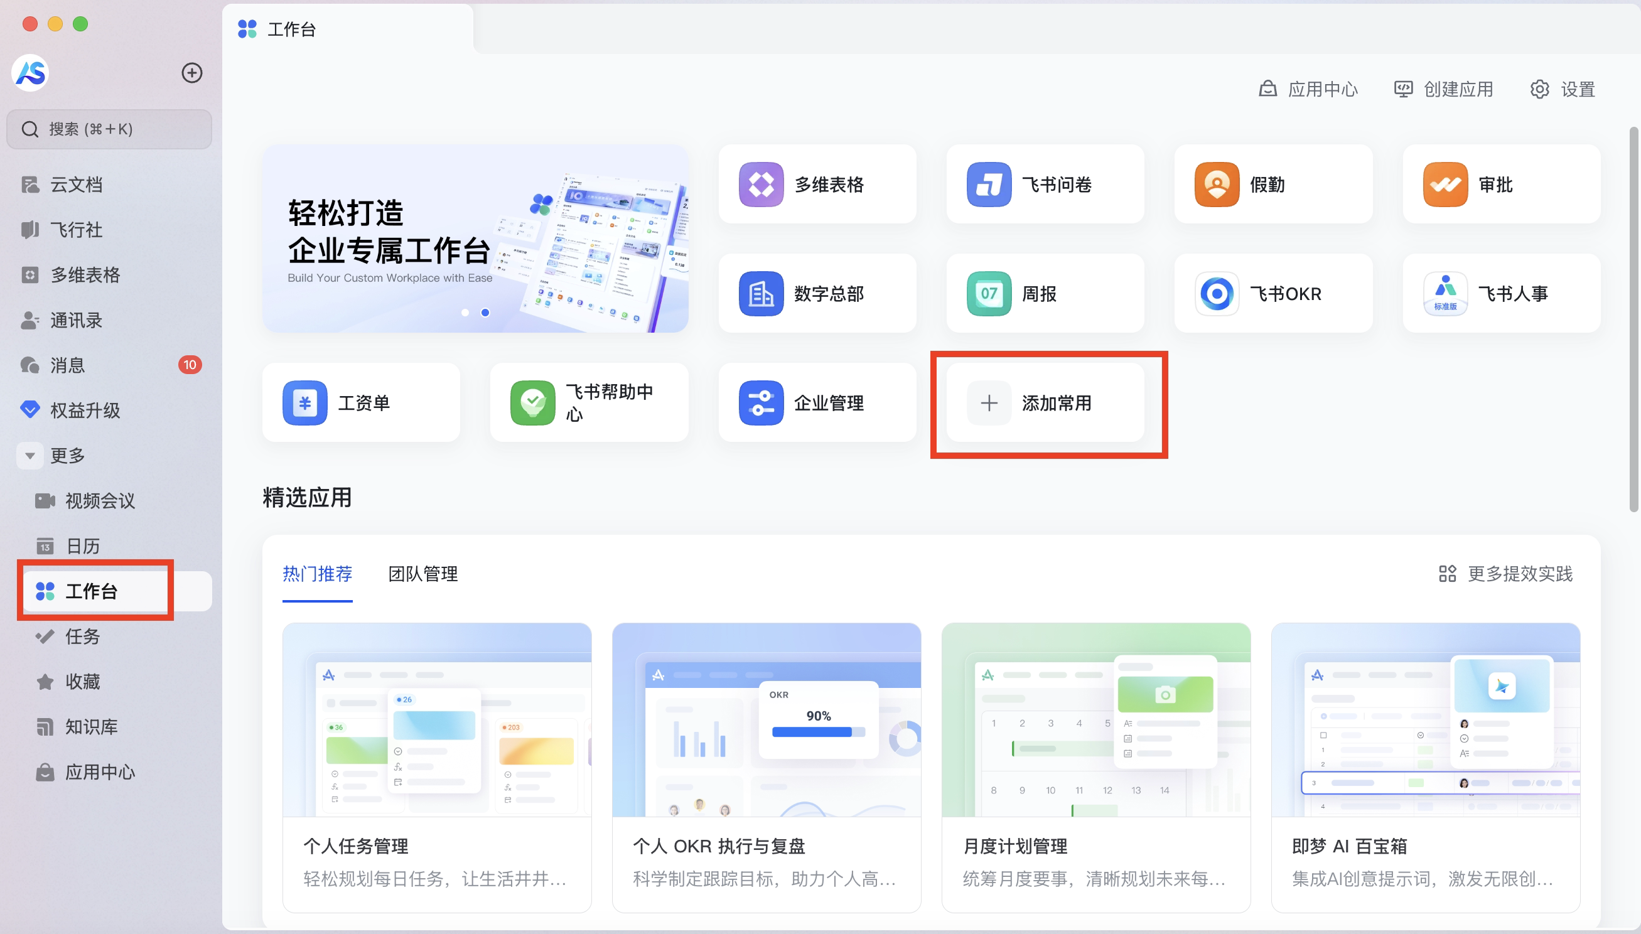Click the plus icon beside the avatar
The image size is (1641, 934).
192,73
